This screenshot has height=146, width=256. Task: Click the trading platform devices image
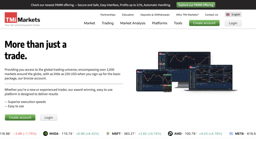point(186,72)
